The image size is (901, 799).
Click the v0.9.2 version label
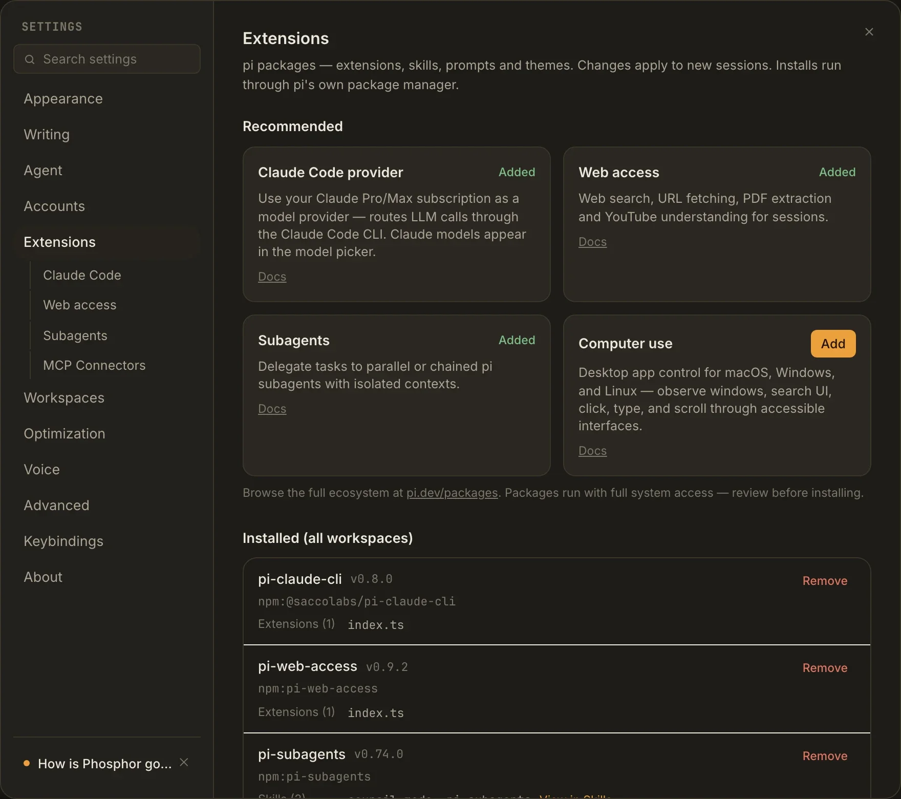[x=387, y=667]
